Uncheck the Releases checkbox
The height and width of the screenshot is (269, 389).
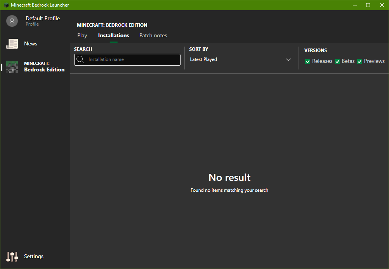click(307, 62)
